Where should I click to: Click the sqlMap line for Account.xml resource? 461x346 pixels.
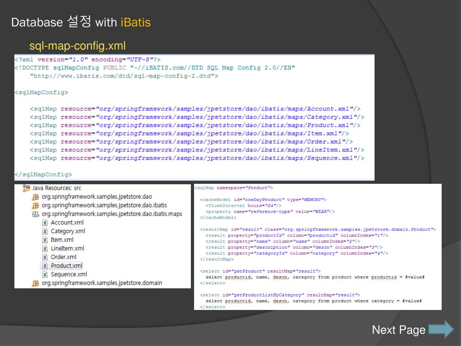coord(195,109)
